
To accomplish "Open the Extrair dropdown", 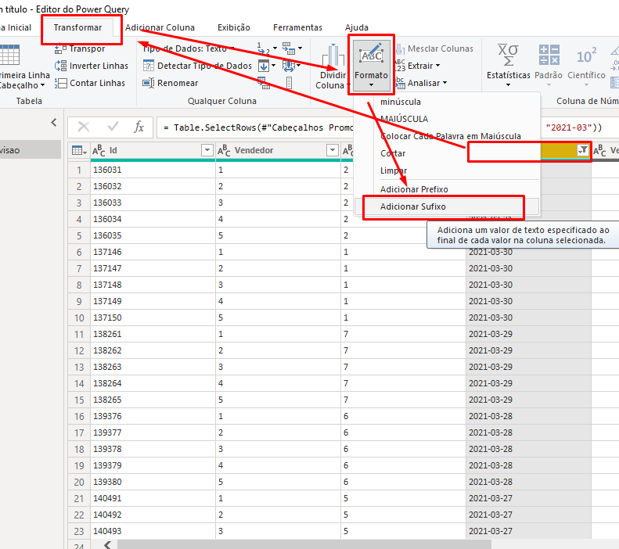I will (418, 66).
